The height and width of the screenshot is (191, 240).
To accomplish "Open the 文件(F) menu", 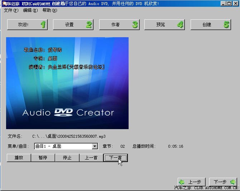I will click(11, 10).
